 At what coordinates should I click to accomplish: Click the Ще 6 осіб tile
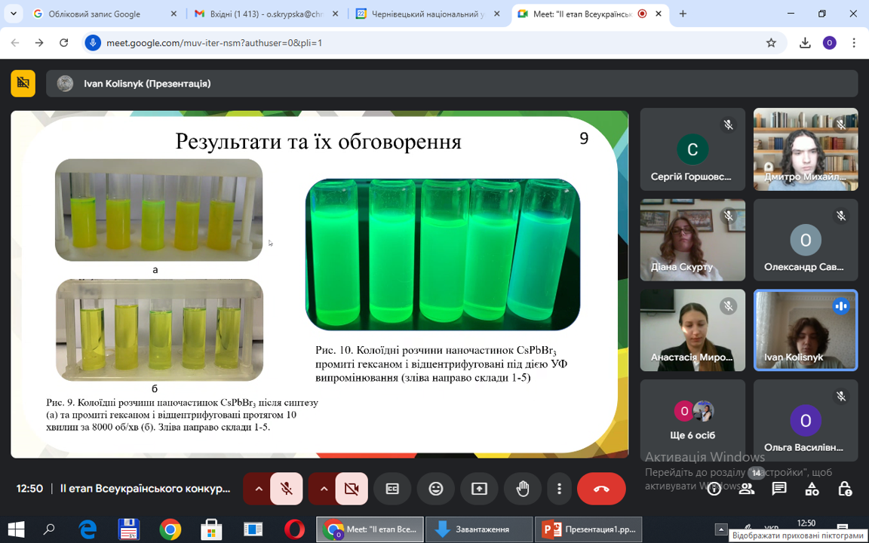pos(692,420)
